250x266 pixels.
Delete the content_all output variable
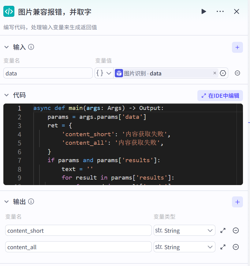[236, 247]
